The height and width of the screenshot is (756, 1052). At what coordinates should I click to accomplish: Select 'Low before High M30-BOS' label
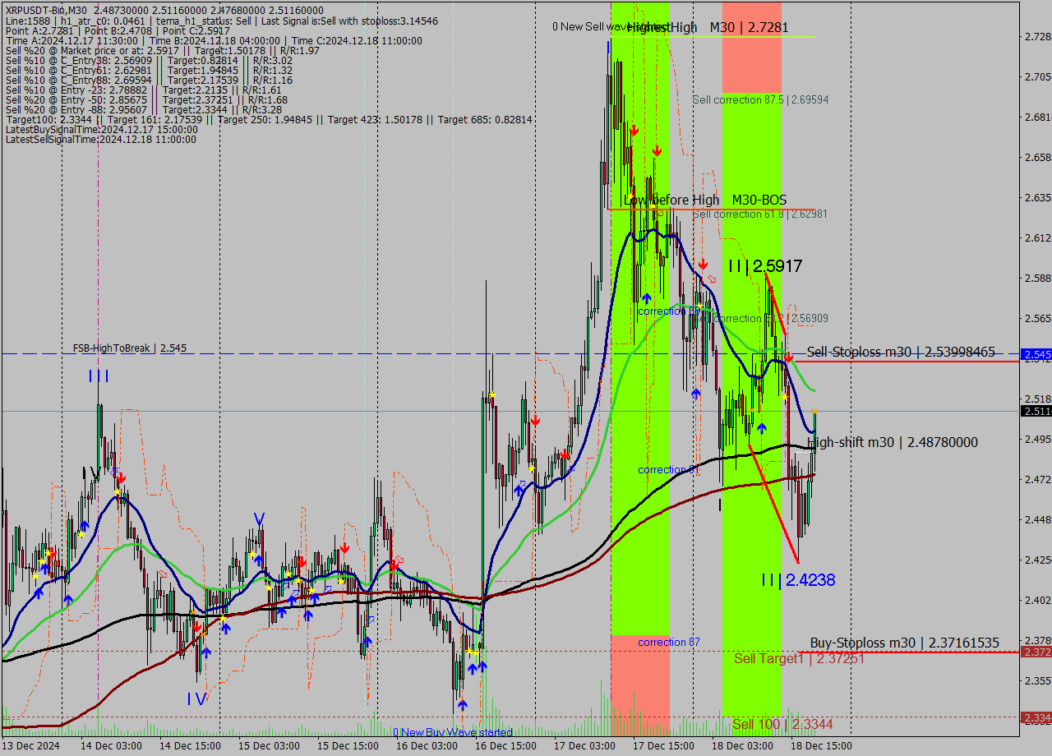click(x=704, y=200)
